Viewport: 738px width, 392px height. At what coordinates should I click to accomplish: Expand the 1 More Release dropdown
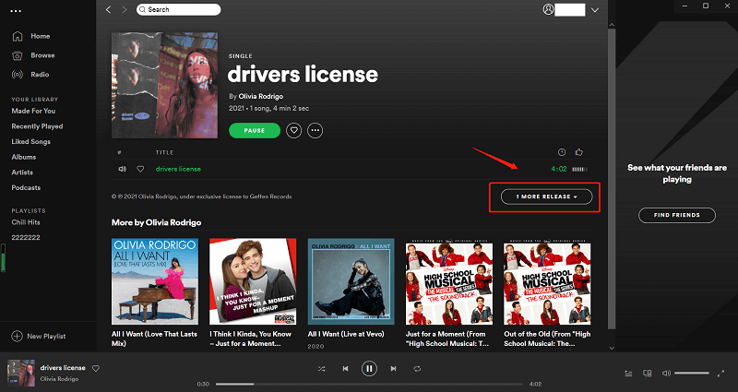546,196
